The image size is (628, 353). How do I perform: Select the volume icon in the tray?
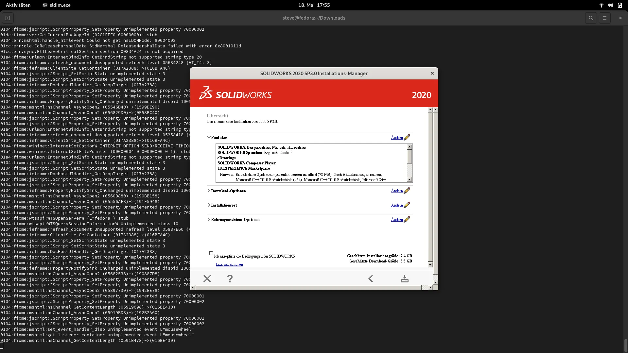point(610,5)
